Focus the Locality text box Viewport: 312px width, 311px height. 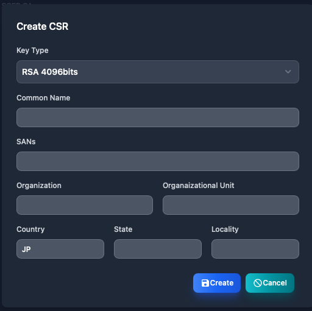click(255, 249)
